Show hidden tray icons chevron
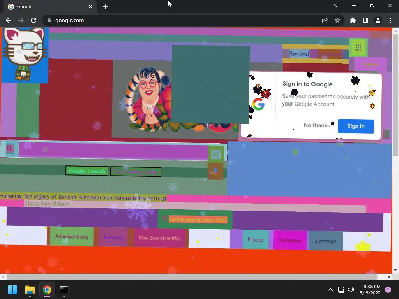 pos(330,290)
